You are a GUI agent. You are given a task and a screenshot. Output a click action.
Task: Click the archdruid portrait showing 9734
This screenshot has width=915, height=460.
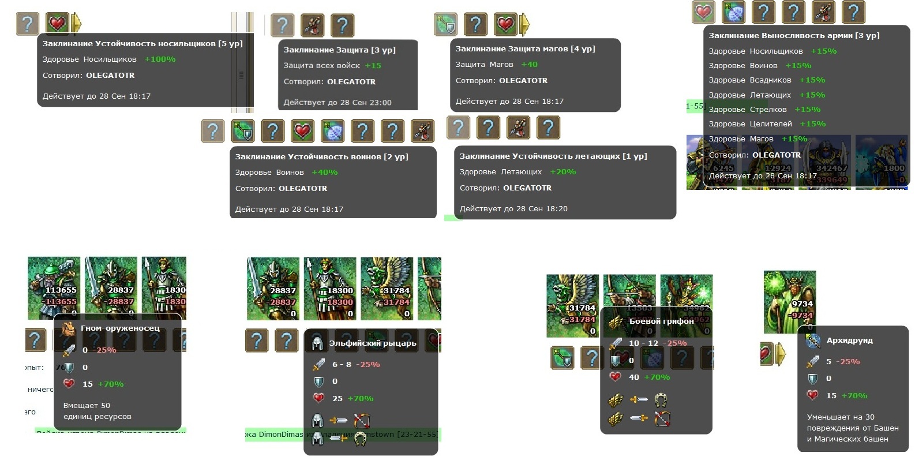pyautogui.click(x=790, y=302)
